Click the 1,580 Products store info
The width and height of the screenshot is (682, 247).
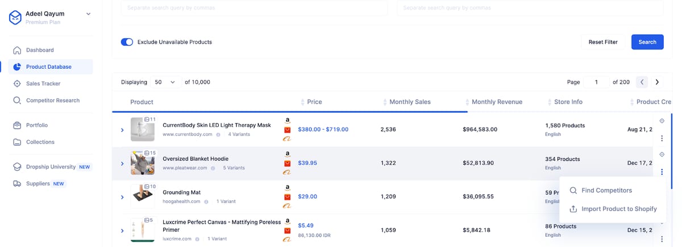[565, 126]
